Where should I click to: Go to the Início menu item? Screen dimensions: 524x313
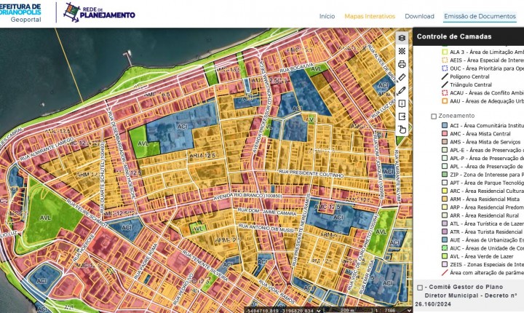click(327, 16)
